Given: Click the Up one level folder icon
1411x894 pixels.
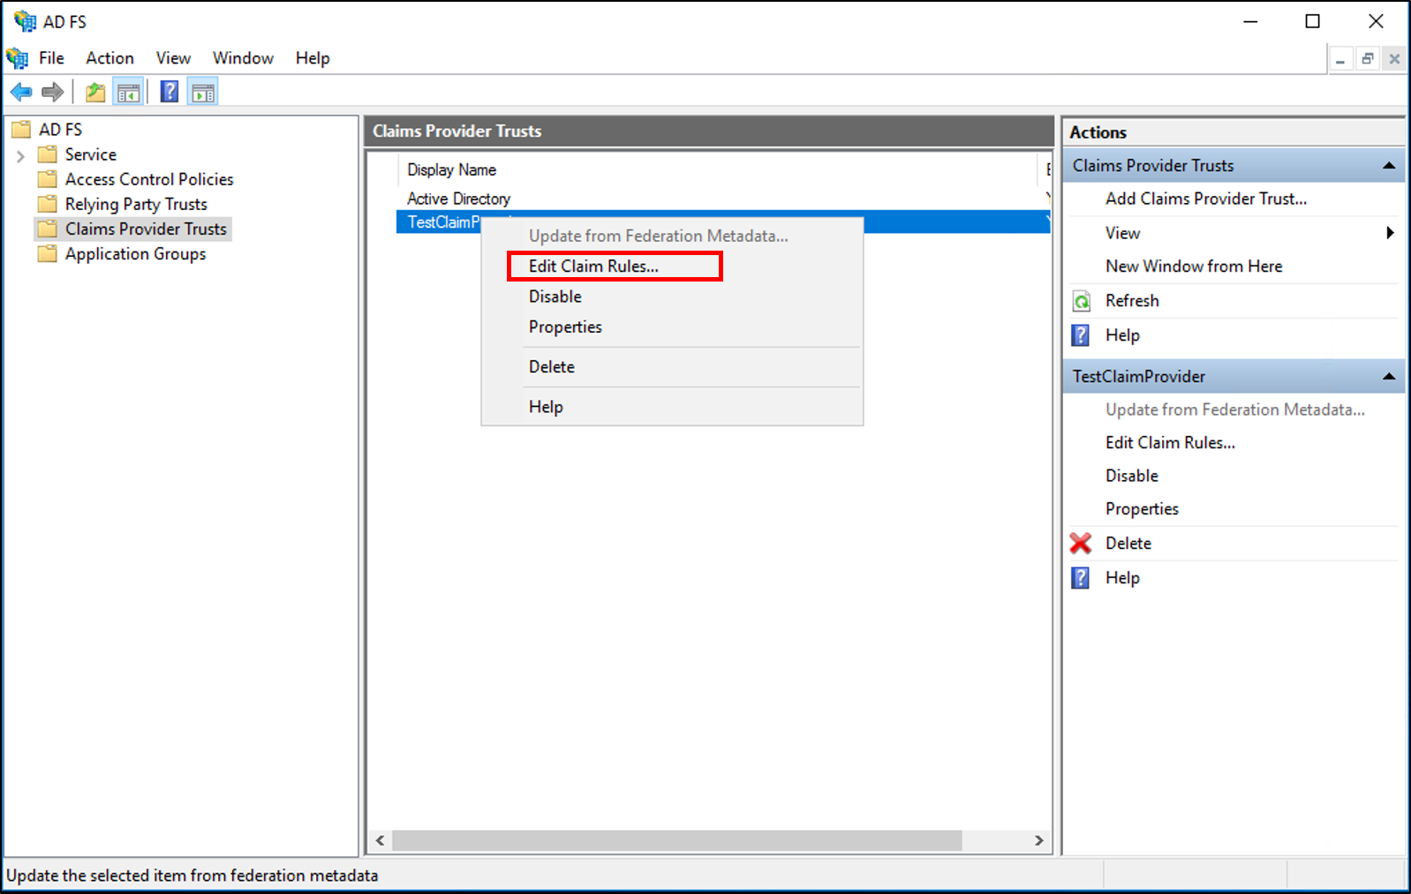Looking at the screenshot, I should (95, 92).
